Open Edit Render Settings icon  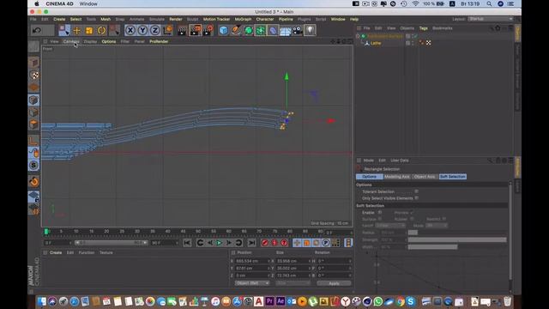(208, 31)
